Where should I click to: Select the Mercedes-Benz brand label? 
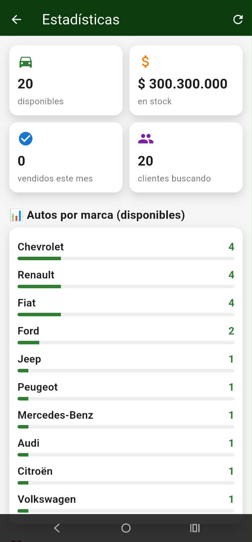click(55, 415)
